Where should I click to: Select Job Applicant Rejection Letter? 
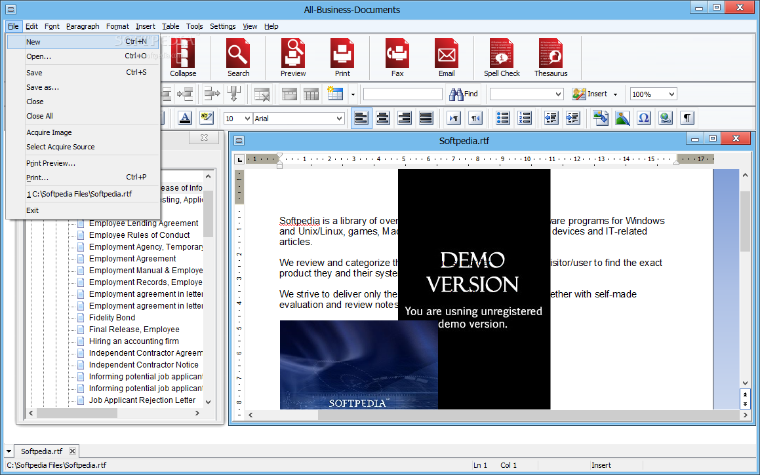(142, 400)
